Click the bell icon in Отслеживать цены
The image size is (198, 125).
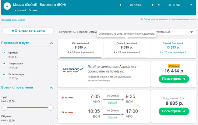click(13, 31)
